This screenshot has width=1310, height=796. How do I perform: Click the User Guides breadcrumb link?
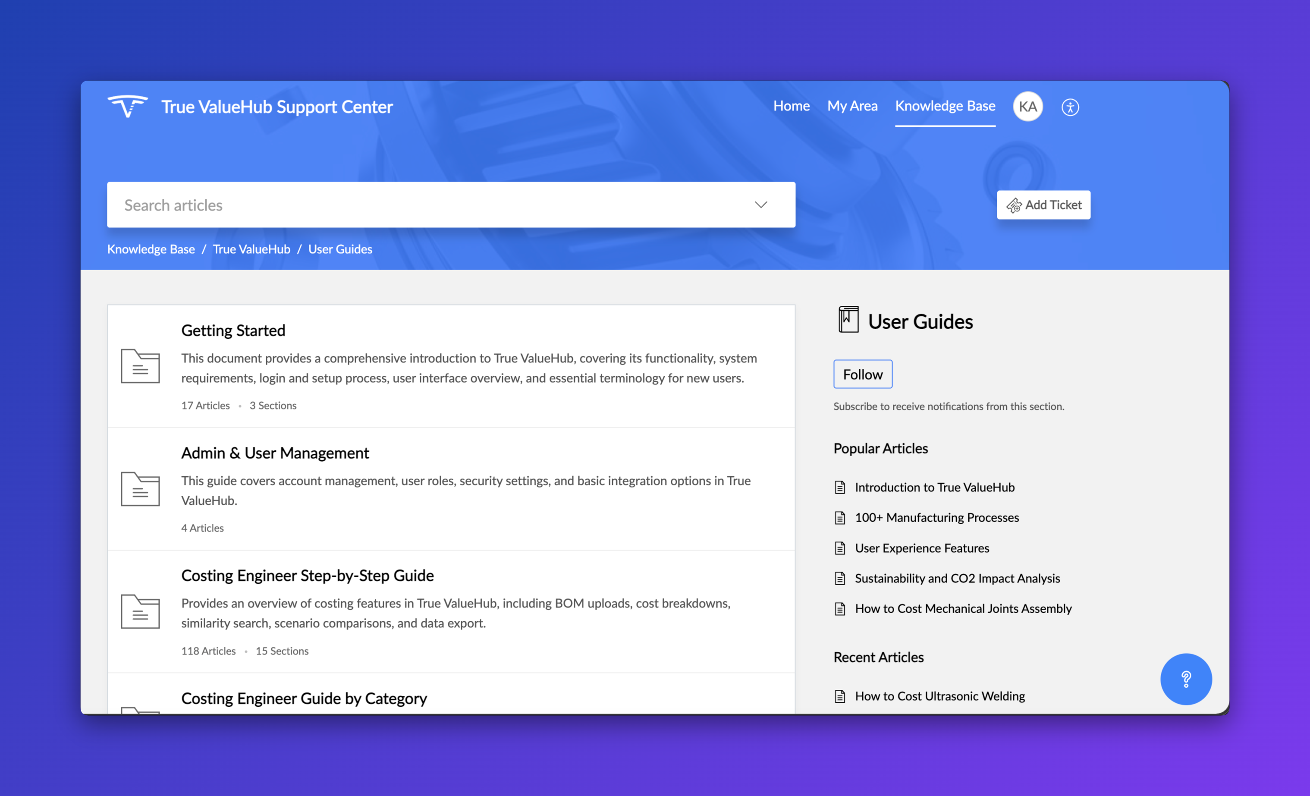click(x=340, y=249)
